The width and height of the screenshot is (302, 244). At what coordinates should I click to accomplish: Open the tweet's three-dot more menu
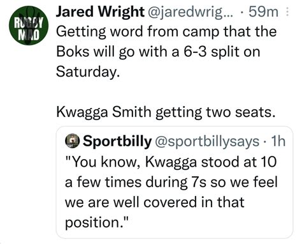coord(287,12)
